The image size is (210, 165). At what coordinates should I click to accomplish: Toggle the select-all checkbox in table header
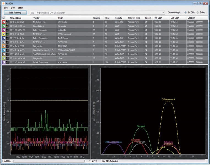[4, 18]
